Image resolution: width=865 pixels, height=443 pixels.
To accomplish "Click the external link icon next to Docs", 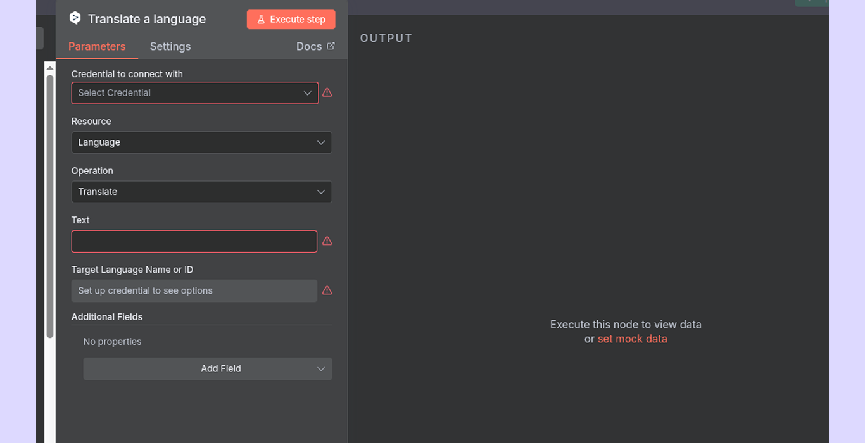I will coord(330,46).
